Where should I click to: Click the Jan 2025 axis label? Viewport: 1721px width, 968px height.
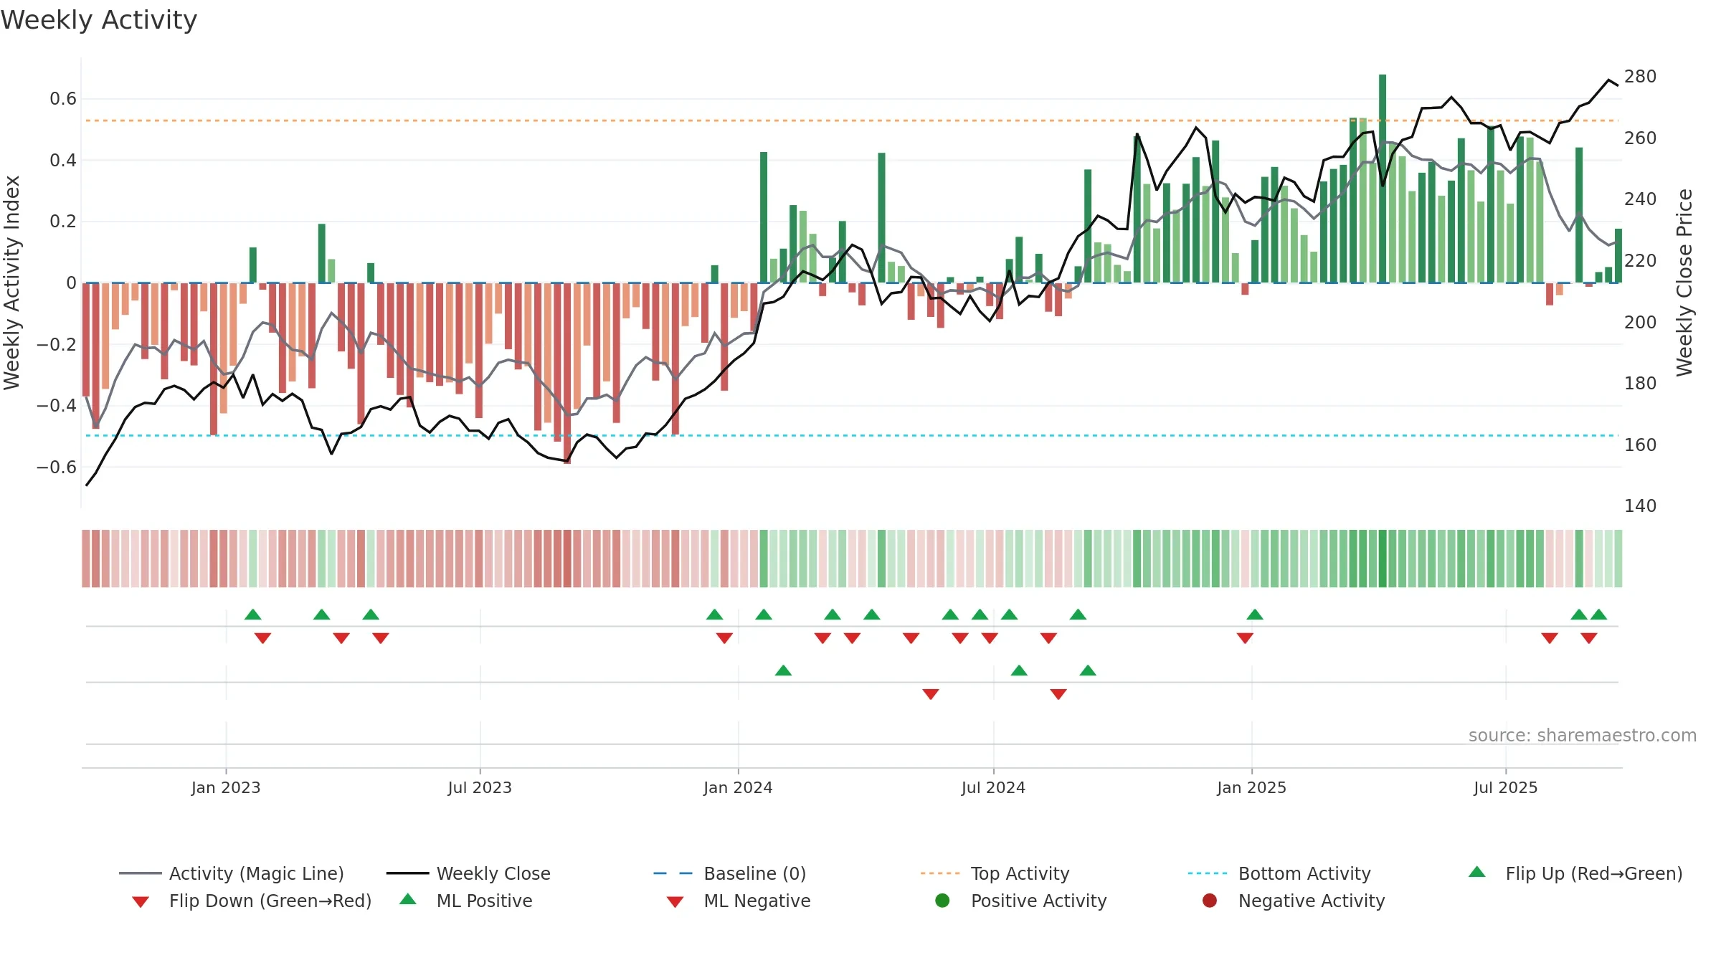coord(1251,788)
